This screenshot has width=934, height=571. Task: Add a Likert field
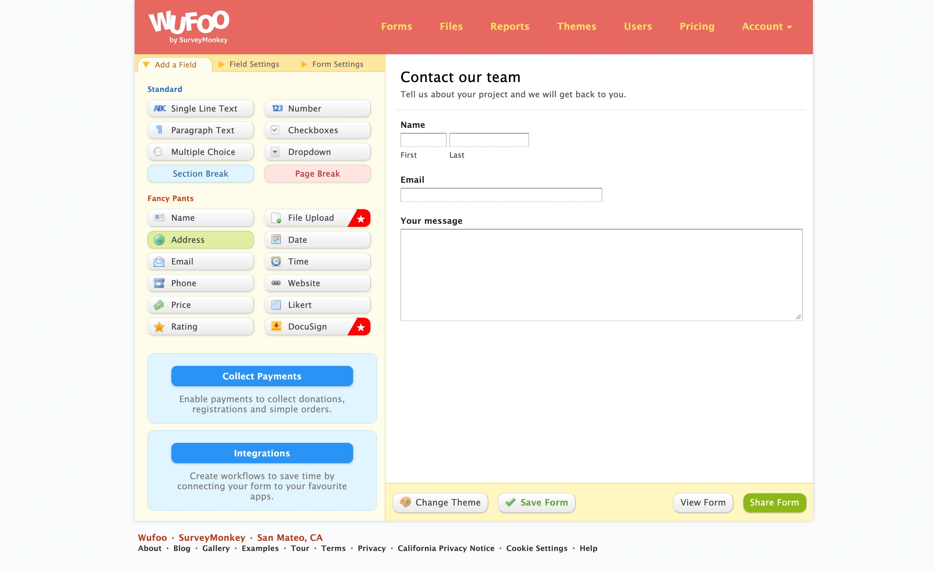318,305
